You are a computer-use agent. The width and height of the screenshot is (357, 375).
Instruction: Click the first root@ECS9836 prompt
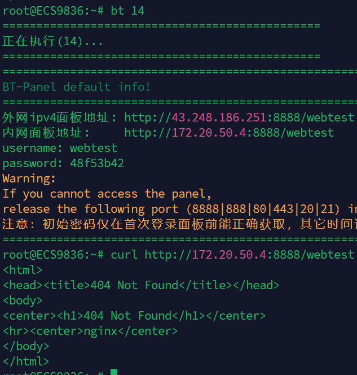[x=50, y=11]
